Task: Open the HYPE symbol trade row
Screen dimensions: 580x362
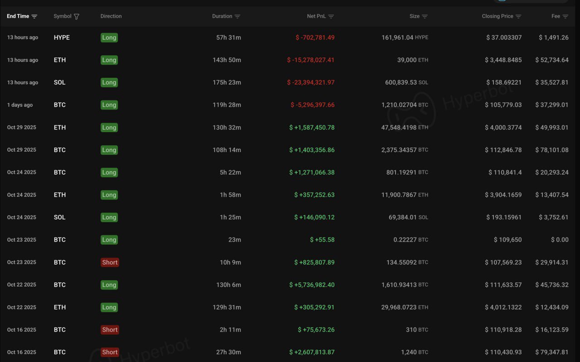Action: (62, 38)
